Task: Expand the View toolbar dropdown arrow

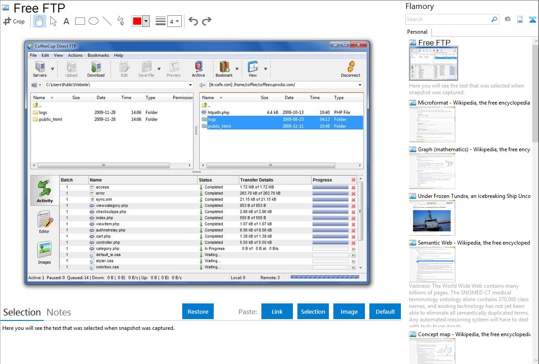Action: (266, 69)
